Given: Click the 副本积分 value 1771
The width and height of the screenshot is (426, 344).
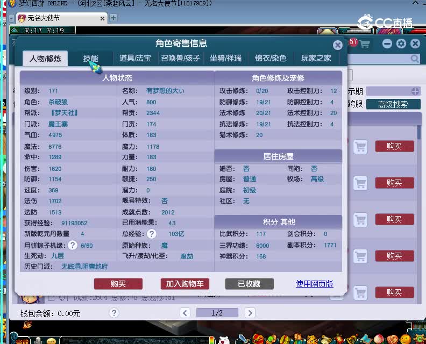Looking at the screenshot, I should [x=330, y=245].
